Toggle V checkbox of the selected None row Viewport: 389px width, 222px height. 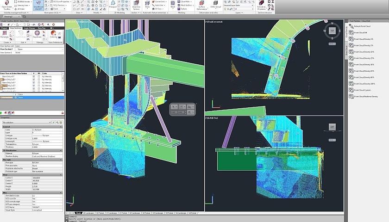pos(16,98)
